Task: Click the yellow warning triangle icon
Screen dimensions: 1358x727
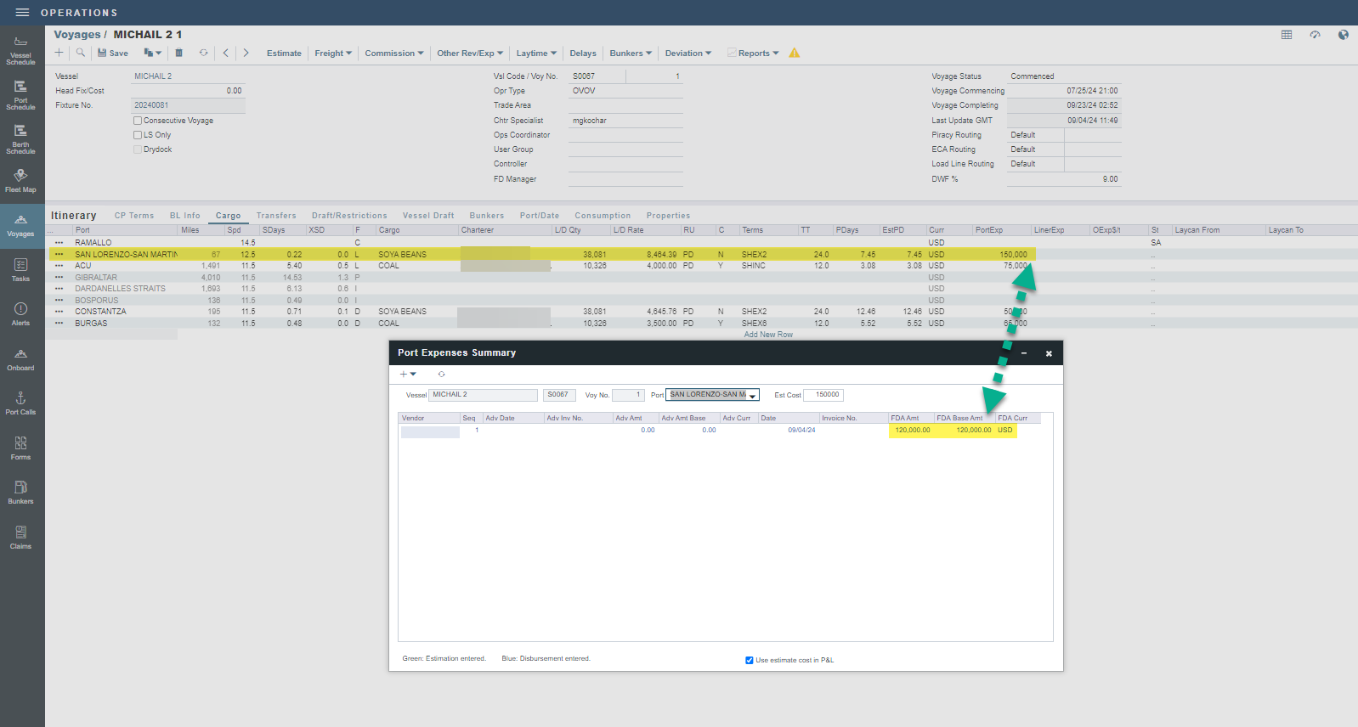Action: click(x=794, y=53)
